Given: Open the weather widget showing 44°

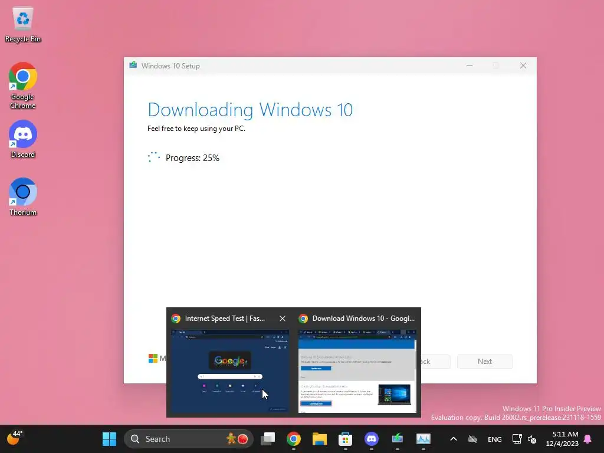Looking at the screenshot, I should point(15,438).
